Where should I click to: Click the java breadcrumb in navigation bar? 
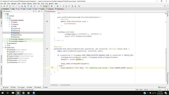(29, 9)
